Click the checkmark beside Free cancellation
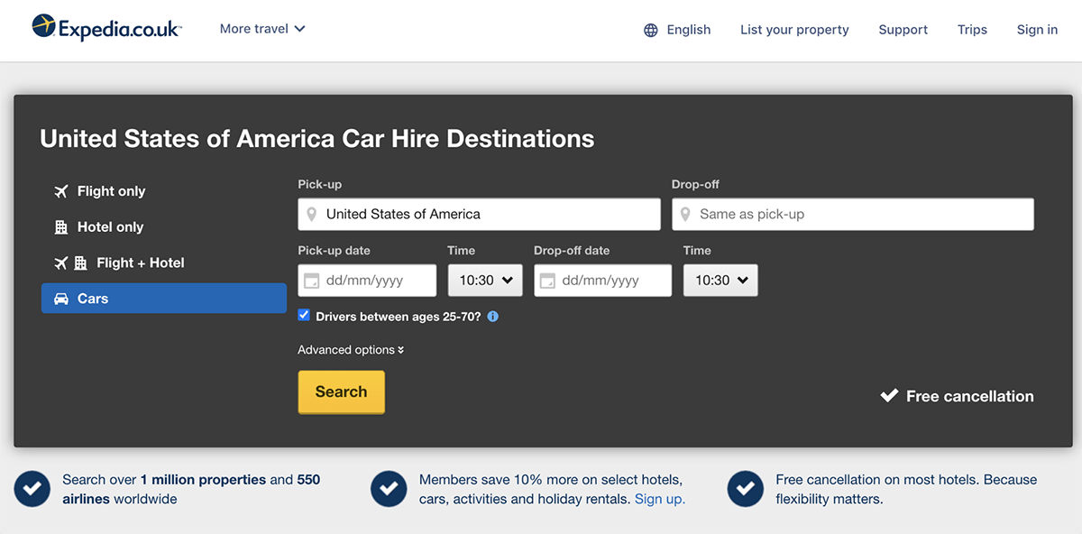This screenshot has height=534, width=1082. pos(889,394)
